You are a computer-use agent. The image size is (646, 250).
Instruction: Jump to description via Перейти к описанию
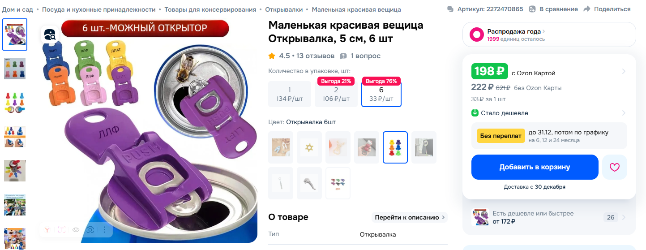click(409, 217)
